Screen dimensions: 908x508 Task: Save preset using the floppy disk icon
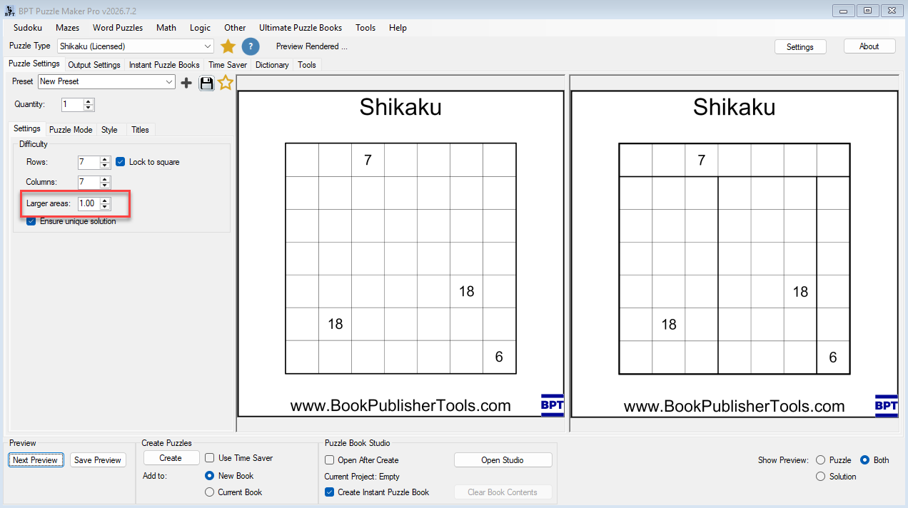coord(206,83)
